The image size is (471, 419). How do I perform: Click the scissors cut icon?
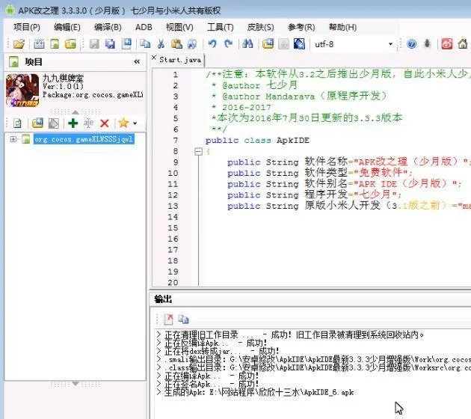point(160,44)
